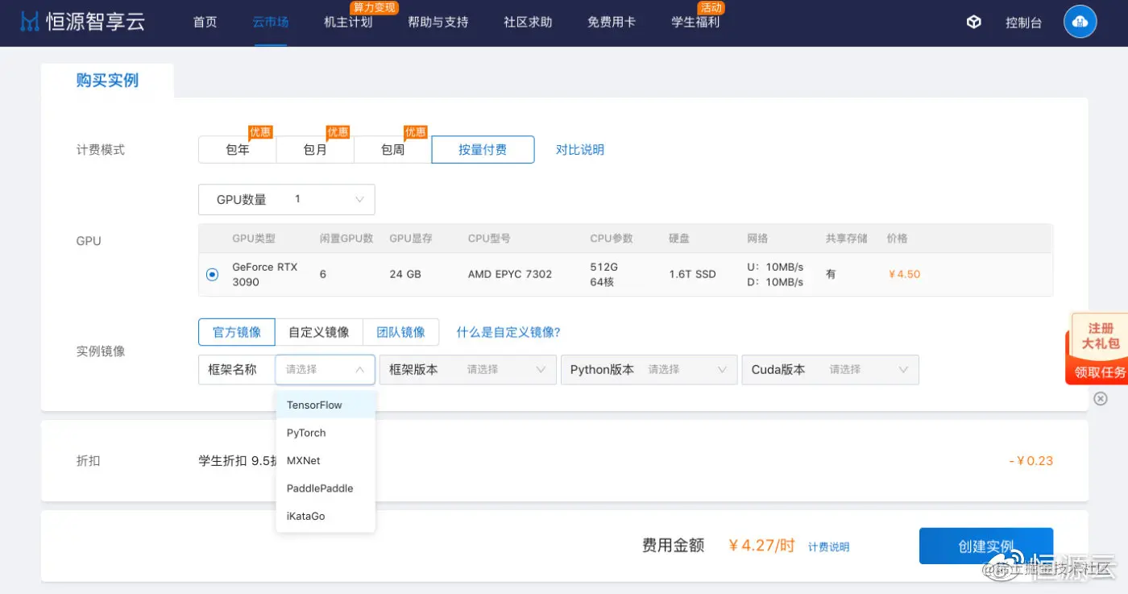Select 按量付费 billing mode

pos(483,150)
